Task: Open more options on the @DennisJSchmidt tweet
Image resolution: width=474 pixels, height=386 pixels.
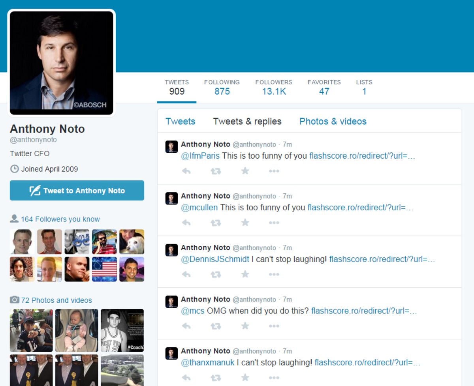Action: tap(274, 274)
